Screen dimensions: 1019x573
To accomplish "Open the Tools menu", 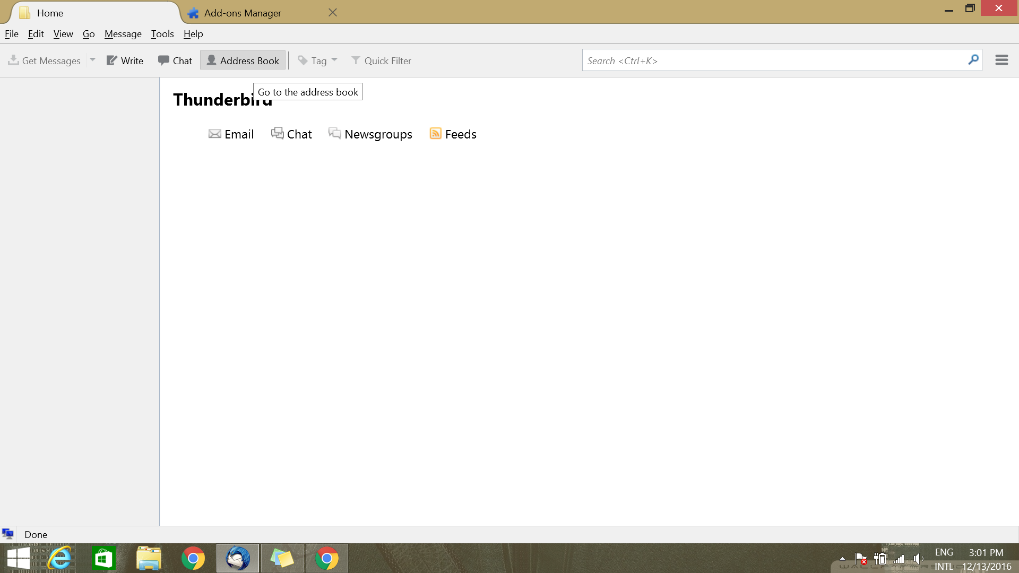I will pos(162,33).
